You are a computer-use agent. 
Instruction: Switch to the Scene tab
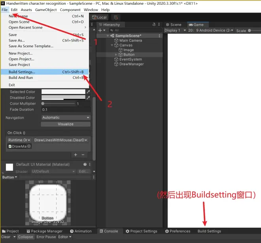point(174,25)
